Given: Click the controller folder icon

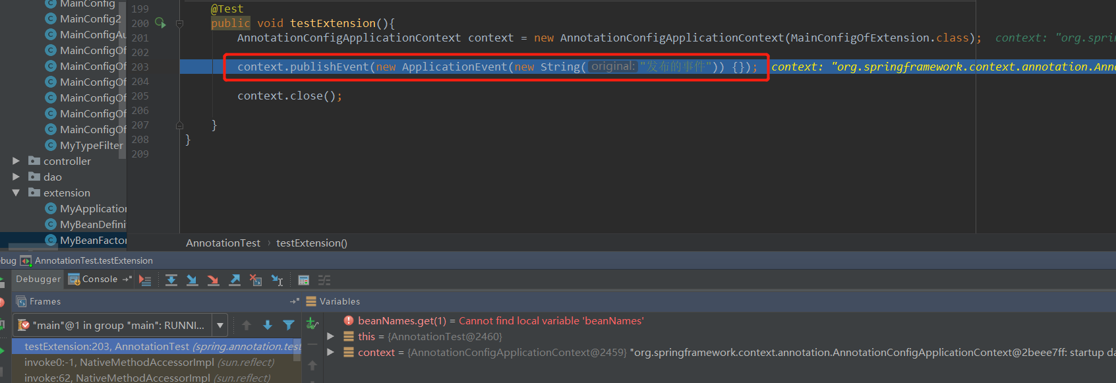Looking at the screenshot, I should tap(34, 161).
